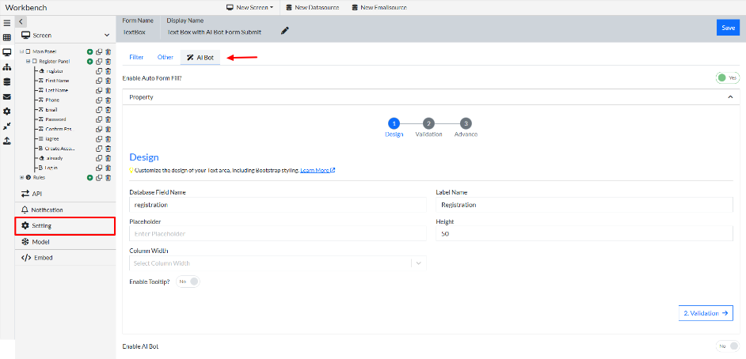Collapse the sidebar with the back chevron
This screenshot has height=359, width=746.
(21, 21)
